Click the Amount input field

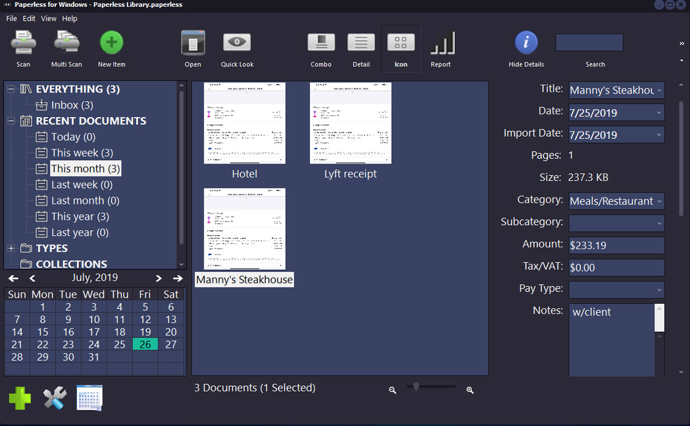pyautogui.click(x=616, y=246)
